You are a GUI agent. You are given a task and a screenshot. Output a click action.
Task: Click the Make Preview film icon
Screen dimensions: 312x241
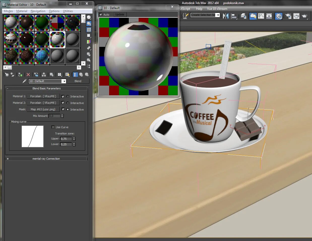[89, 48]
